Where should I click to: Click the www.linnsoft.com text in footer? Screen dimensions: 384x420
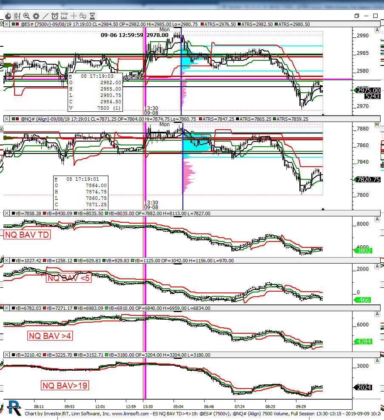pos(130,414)
